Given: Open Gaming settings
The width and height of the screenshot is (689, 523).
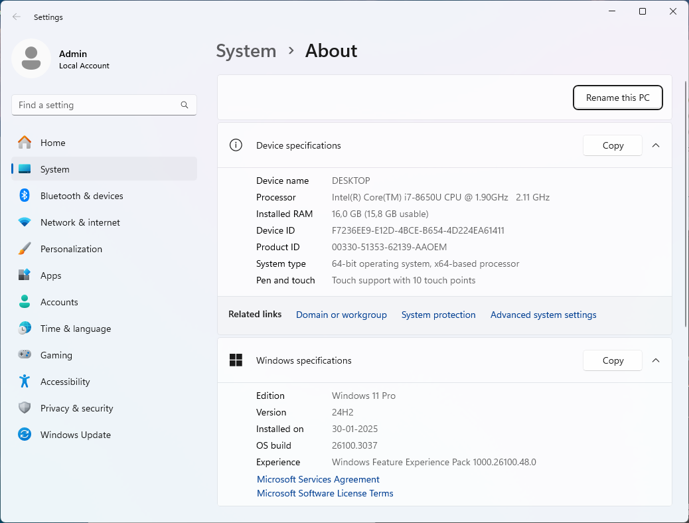Looking at the screenshot, I should (104, 355).
